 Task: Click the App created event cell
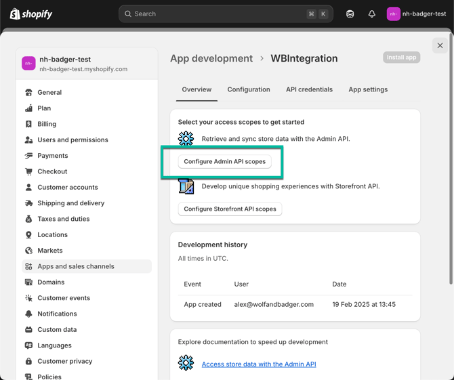(x=203, y=304)
